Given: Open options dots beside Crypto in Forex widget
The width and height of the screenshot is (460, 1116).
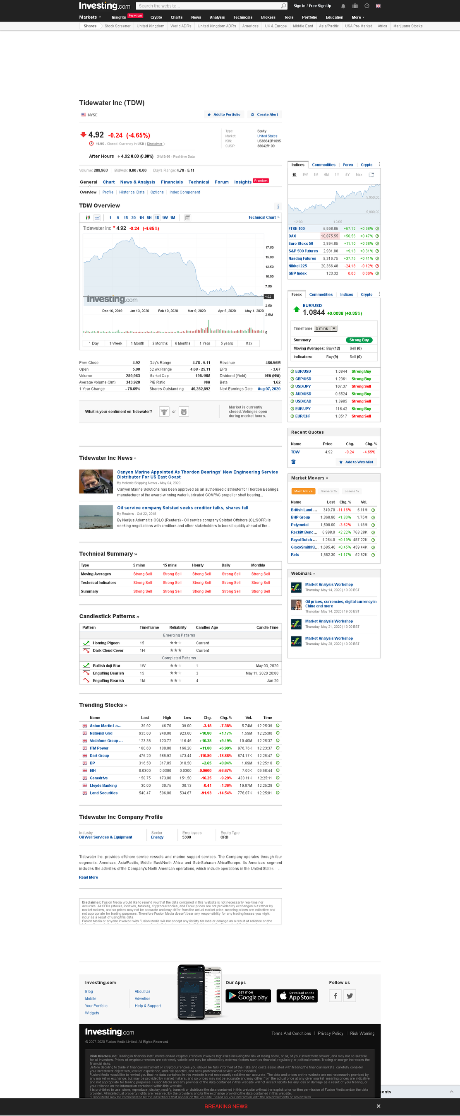Looking at the screenshot, I should click(x=379, y=294).
